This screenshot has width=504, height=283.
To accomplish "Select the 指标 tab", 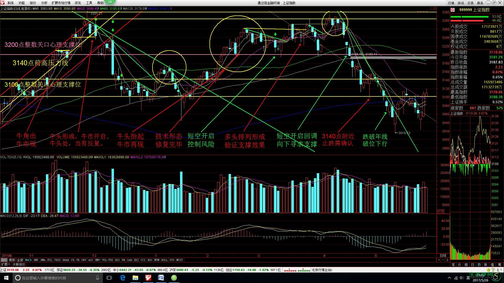I will [4, 260].
